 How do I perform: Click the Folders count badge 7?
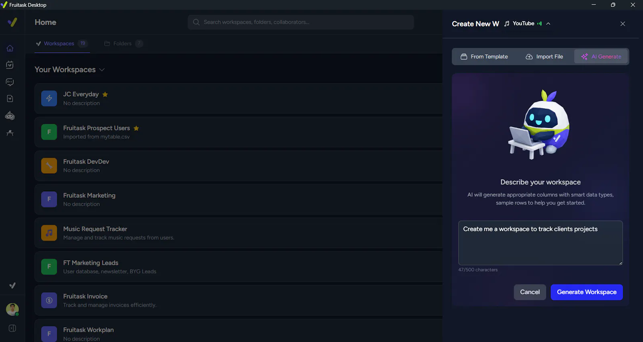tap(139, 43)
